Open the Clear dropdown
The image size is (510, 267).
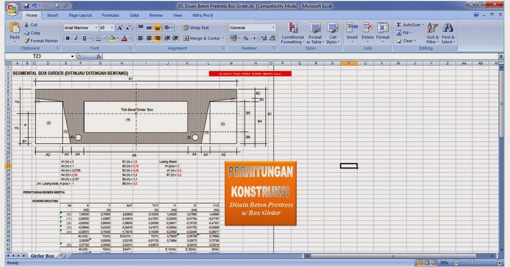406,41
